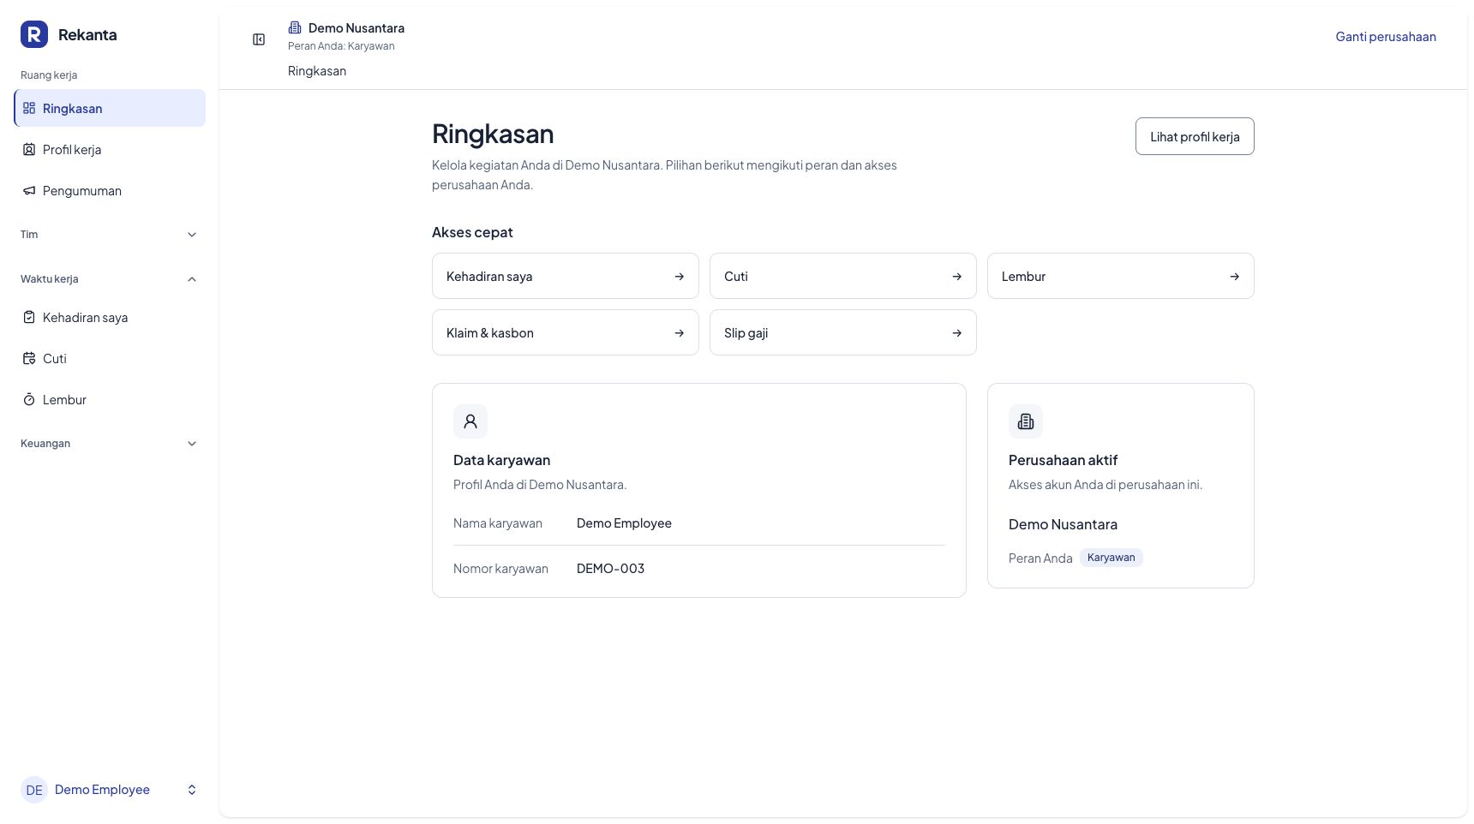Expand the Keuangan section chevron
Viewport: 1474px width, 824px height.
click(192, 444)
